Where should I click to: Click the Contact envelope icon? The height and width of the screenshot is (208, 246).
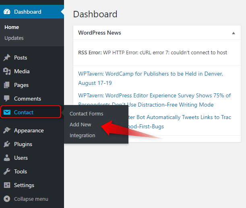(x=7, y=112)
